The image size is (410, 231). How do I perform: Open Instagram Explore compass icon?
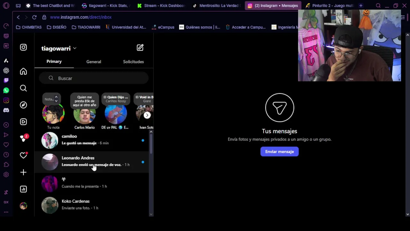pos(23,105)
